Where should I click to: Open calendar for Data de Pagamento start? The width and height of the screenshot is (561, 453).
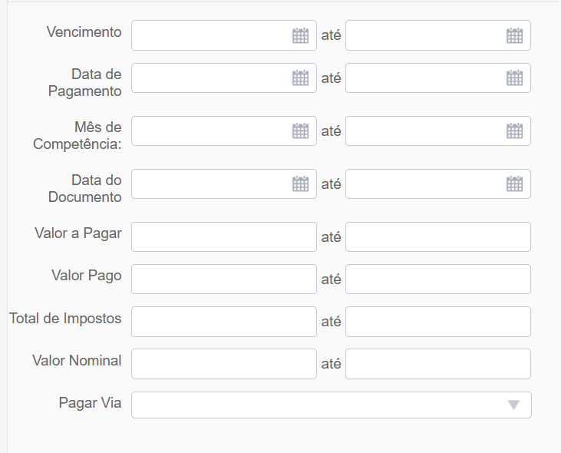(x=300, y=78)
